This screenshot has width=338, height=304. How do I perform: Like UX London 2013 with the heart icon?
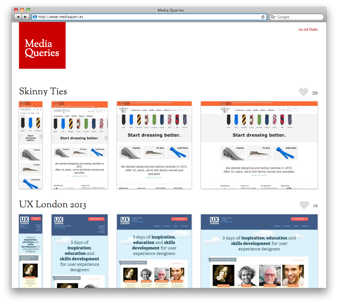(304, 205)
